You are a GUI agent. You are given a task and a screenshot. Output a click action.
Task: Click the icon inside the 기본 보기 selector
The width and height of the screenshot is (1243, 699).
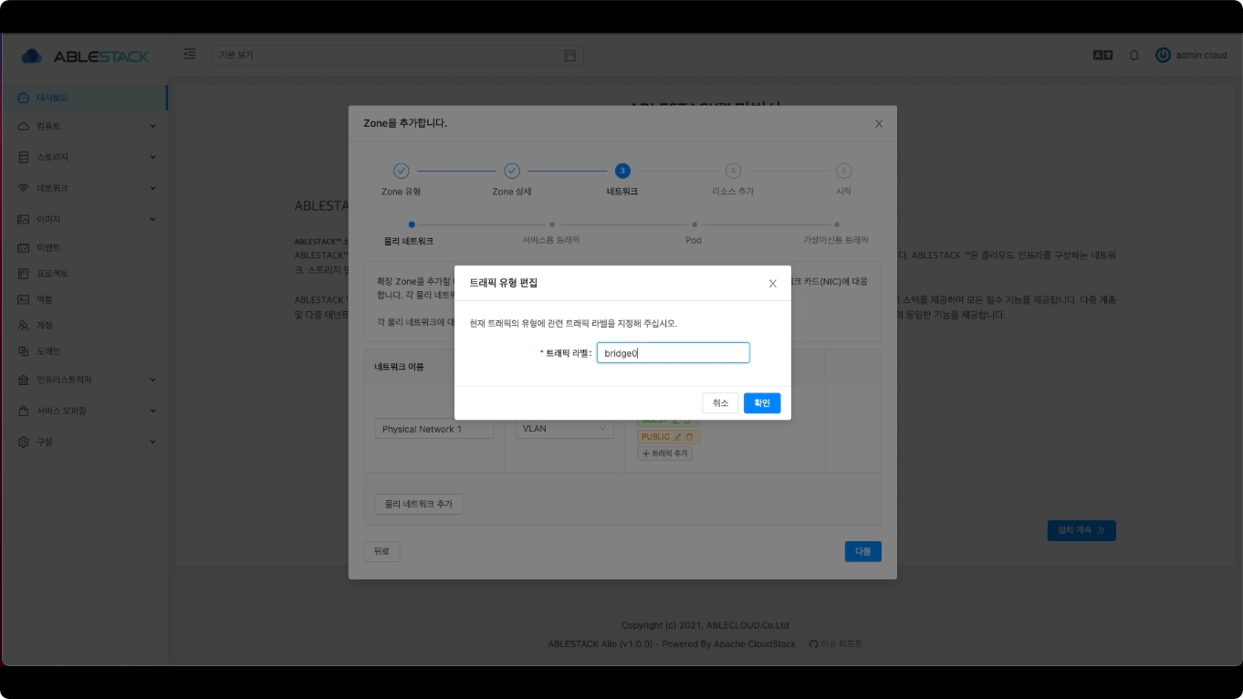click(x=570, y=56)
